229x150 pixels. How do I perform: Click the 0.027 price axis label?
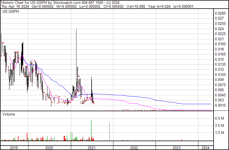tap(219, 19)
